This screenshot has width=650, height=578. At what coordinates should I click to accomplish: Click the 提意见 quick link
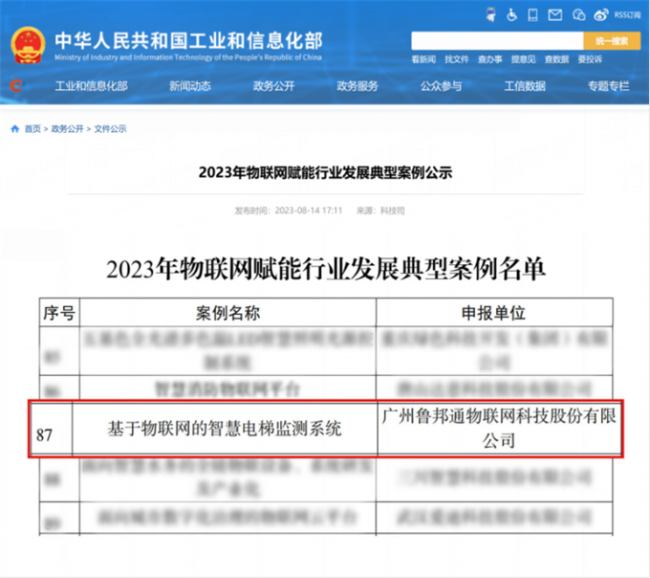(x=523, y=59)
